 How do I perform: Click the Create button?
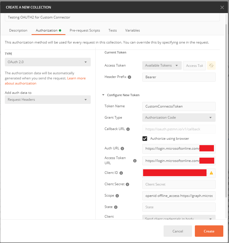tap(209, 231)
